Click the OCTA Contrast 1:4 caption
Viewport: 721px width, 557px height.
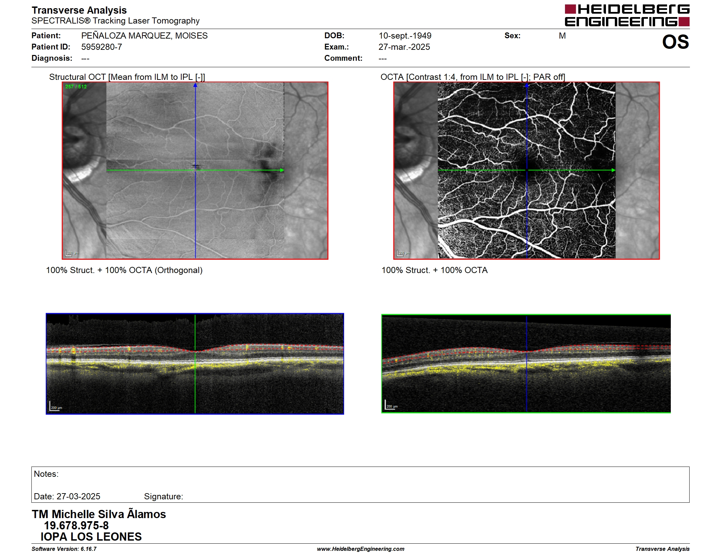click(x=473, y=77)
